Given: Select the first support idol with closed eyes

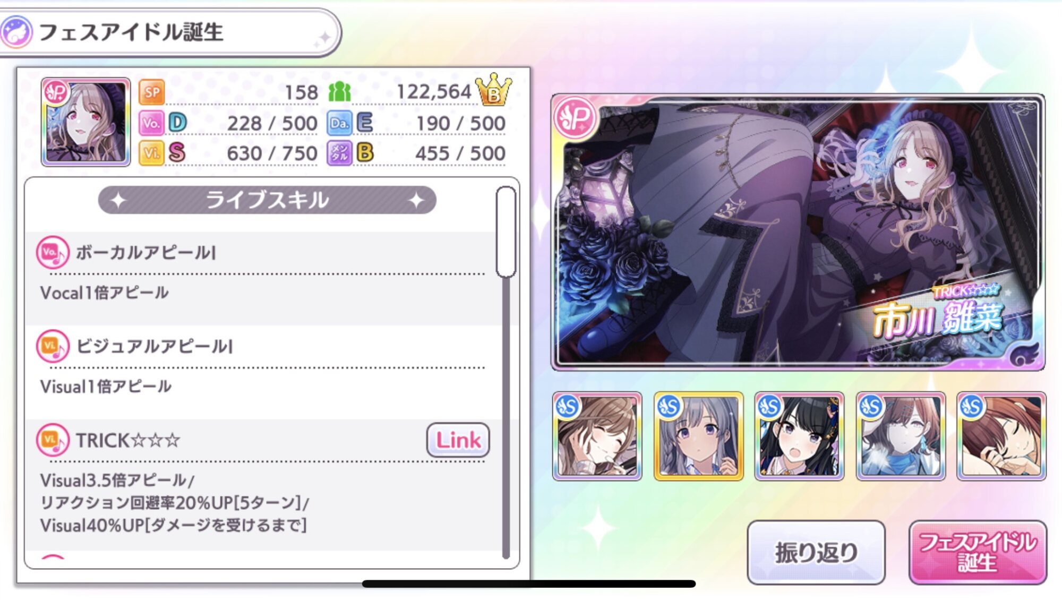Looking at the screenshot, I should [597, 436].
